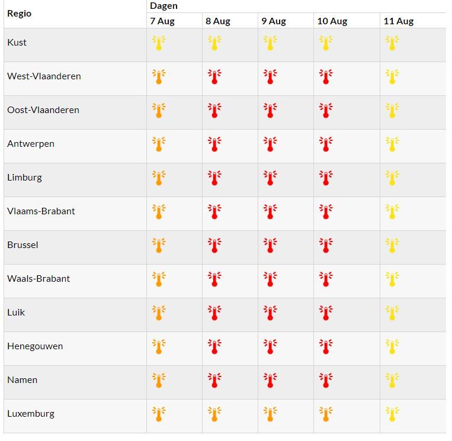Image resolution: width=452 pixels, height=441 pixels.
Task: Click Waals-Brabant's red thermometer on 9 Aug
Action: pyautogui.click(x=270, y=279)
